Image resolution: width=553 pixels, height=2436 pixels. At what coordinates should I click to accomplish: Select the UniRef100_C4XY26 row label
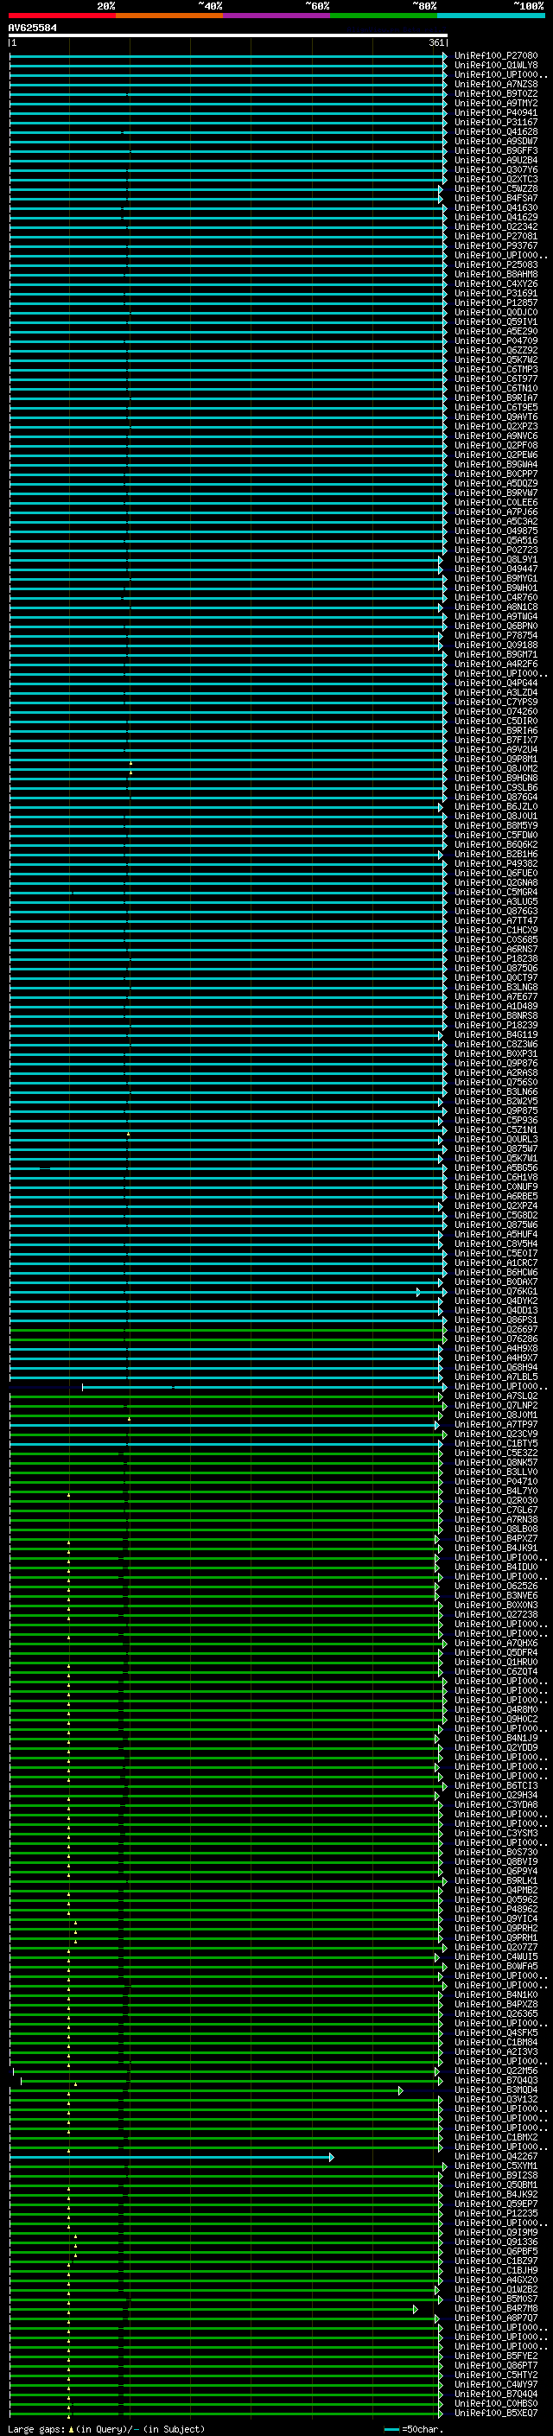coord(495,283)
